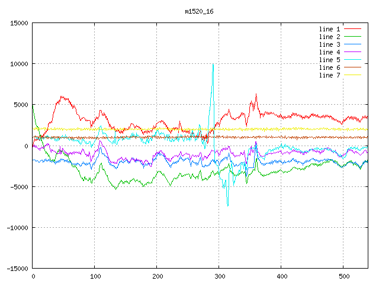The image size is (379, 284).
Task: Click the 500 x-axis tick label
Action: pyautogui.click(x=343, y=276)
